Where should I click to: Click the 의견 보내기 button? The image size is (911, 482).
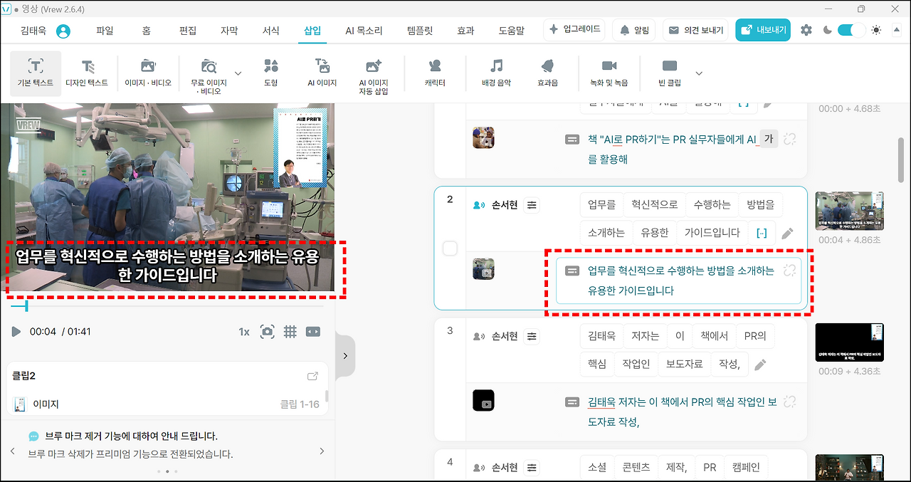click(696, 30)
